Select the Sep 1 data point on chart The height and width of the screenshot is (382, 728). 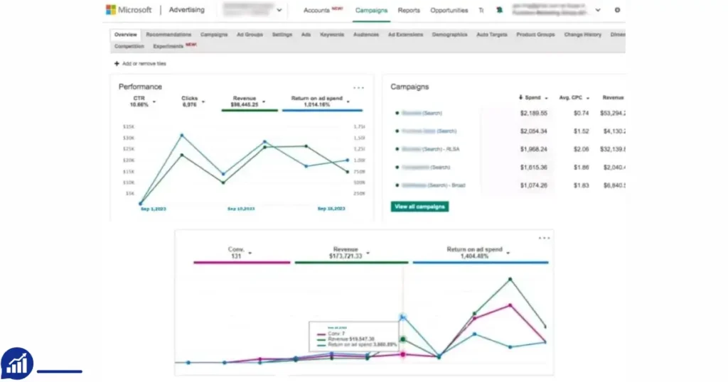tap(141, 204)
